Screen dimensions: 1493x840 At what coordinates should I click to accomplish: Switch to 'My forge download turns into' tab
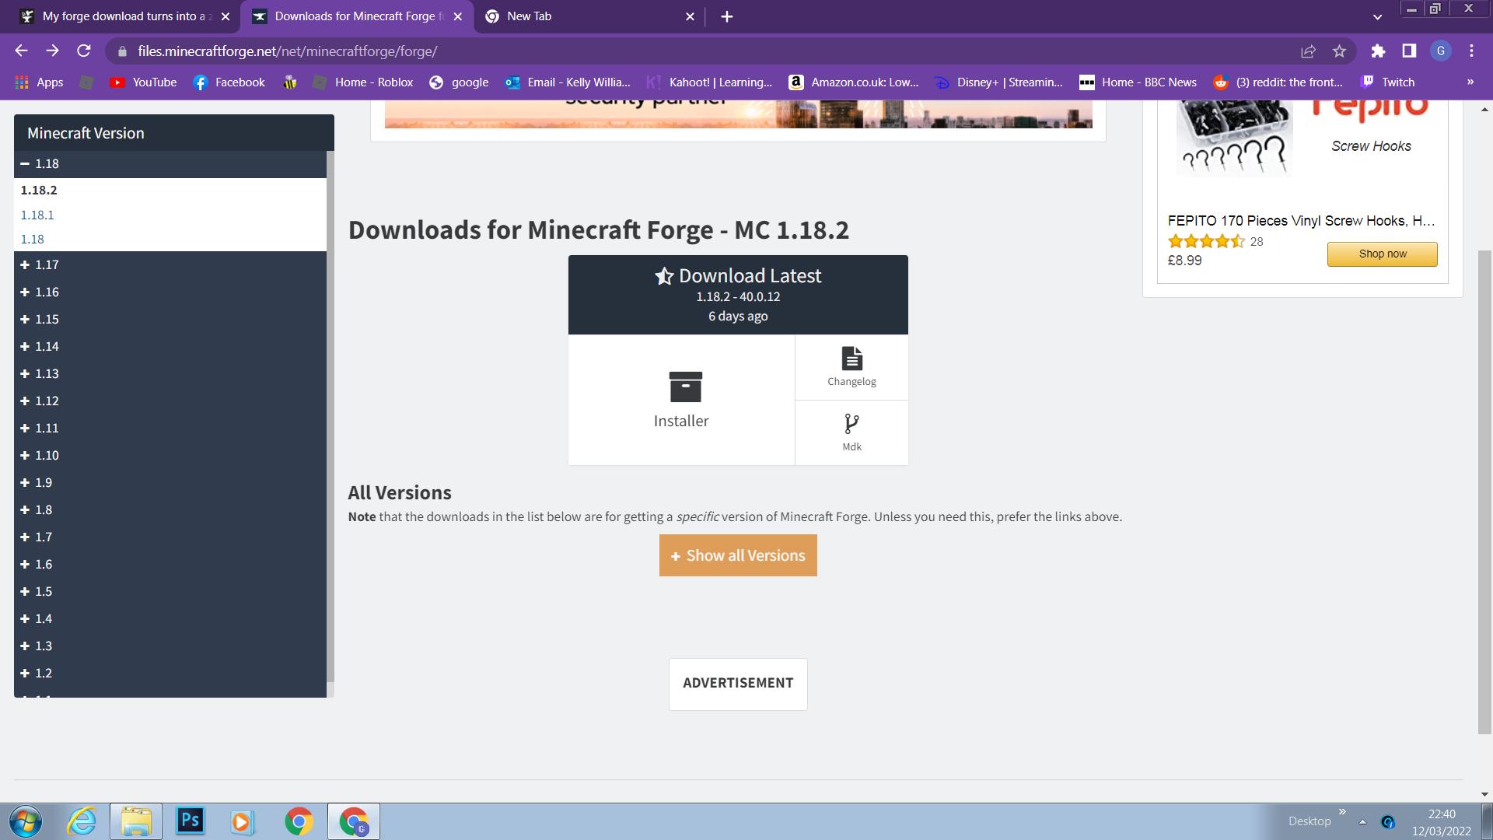(124, 16)
